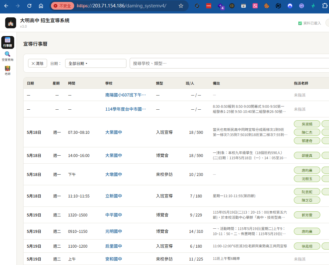Click the browser home icon

click(41, 6)
